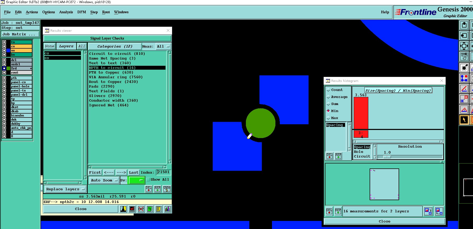This screenshot has height=229, width=473.
Task: Click the First result button
Action: tap(95, 173)
